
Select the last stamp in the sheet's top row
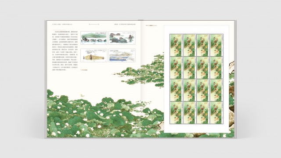pos(216,45)
